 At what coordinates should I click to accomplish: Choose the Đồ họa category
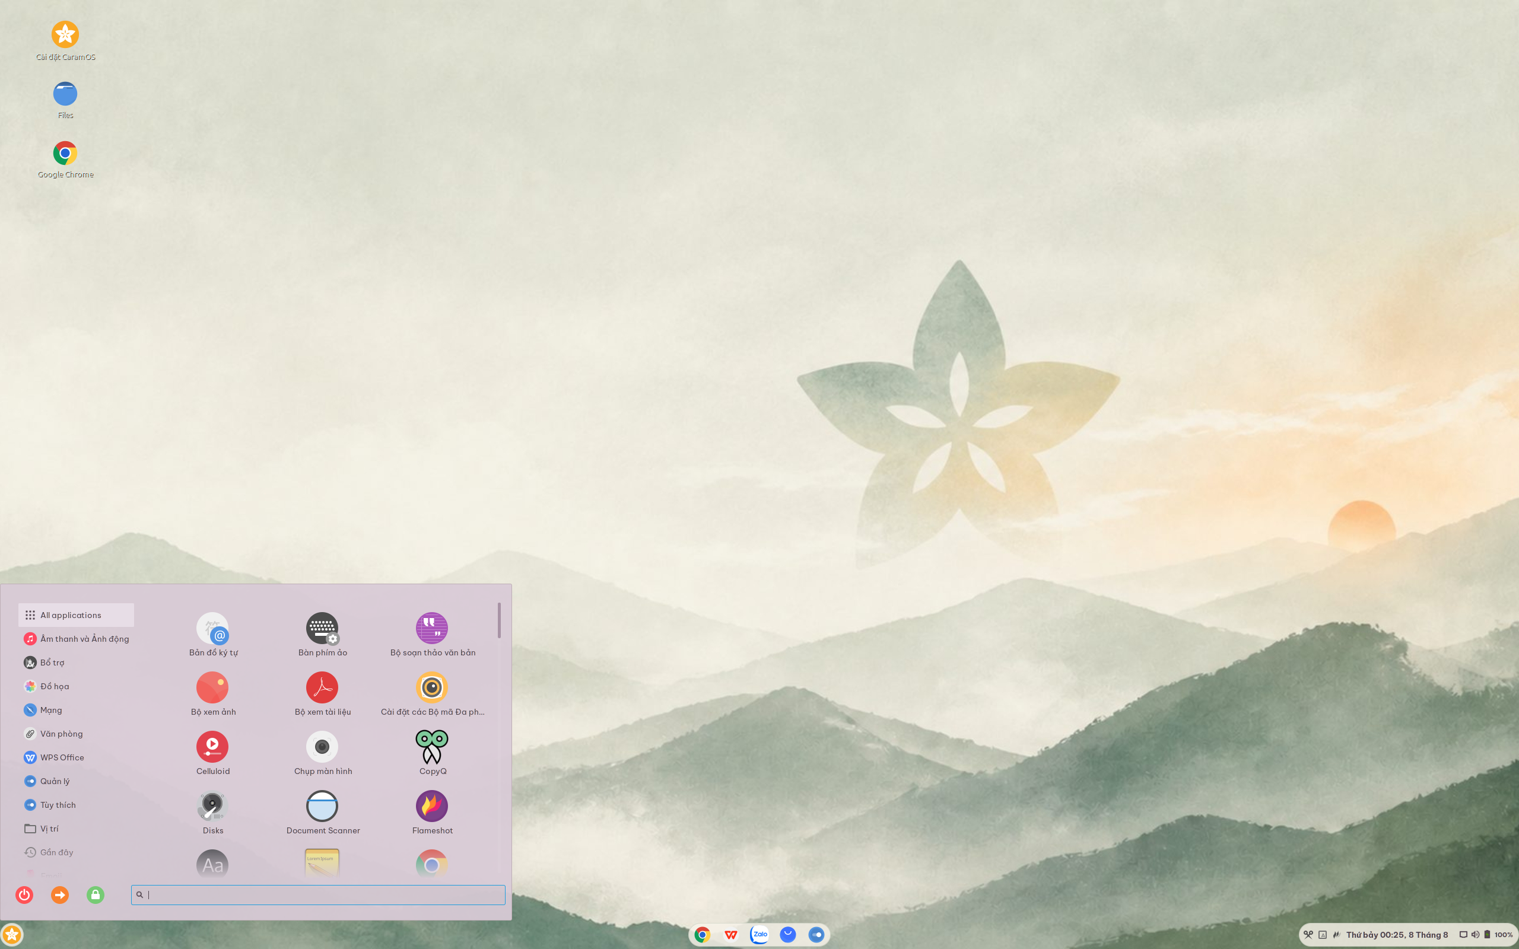point(76,686)
